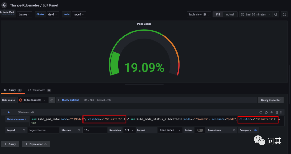Click the drag handle icon of query A

pos(282,112)
